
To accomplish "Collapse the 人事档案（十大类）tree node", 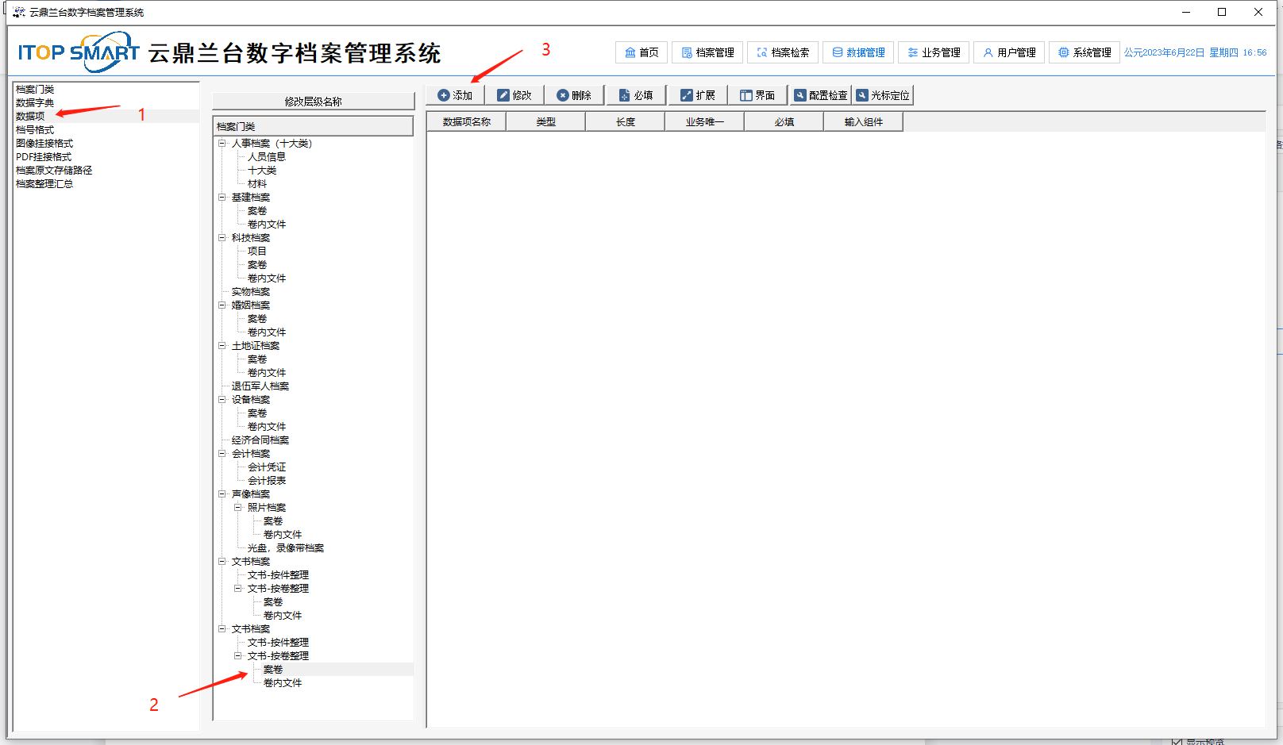I will pyautogui.click(x=222, y=144).
